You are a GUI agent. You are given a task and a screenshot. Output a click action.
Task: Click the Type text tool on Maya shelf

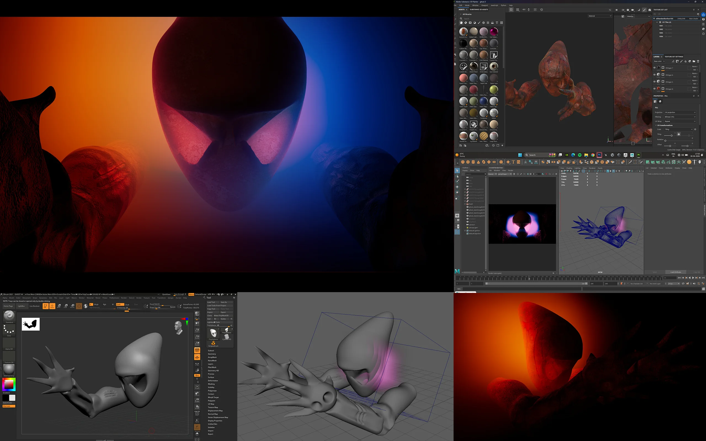(513, 162)
